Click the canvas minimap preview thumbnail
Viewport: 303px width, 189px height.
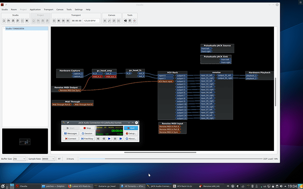25,142
